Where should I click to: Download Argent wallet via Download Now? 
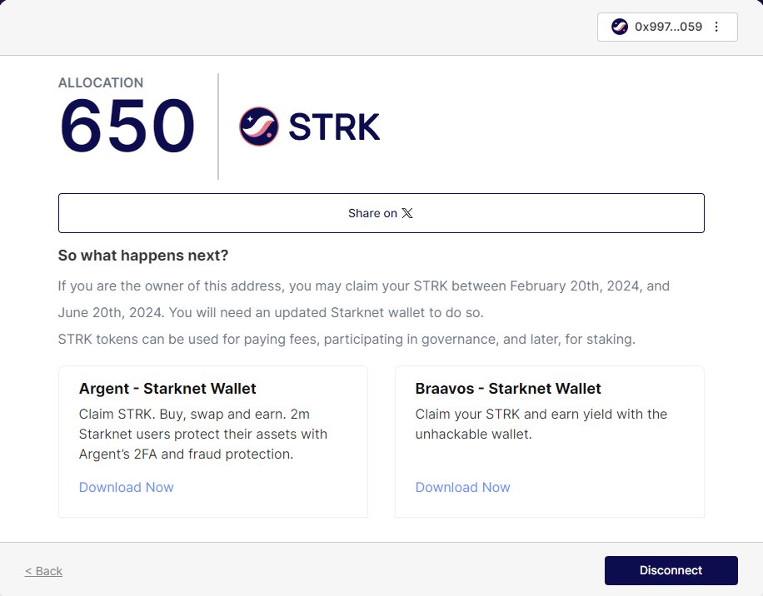pos(126,487)
